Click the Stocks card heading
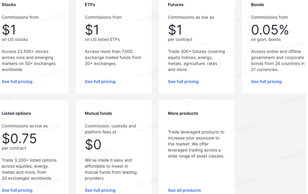The height and width of the screenshot is (194, 308). point(9,4)
